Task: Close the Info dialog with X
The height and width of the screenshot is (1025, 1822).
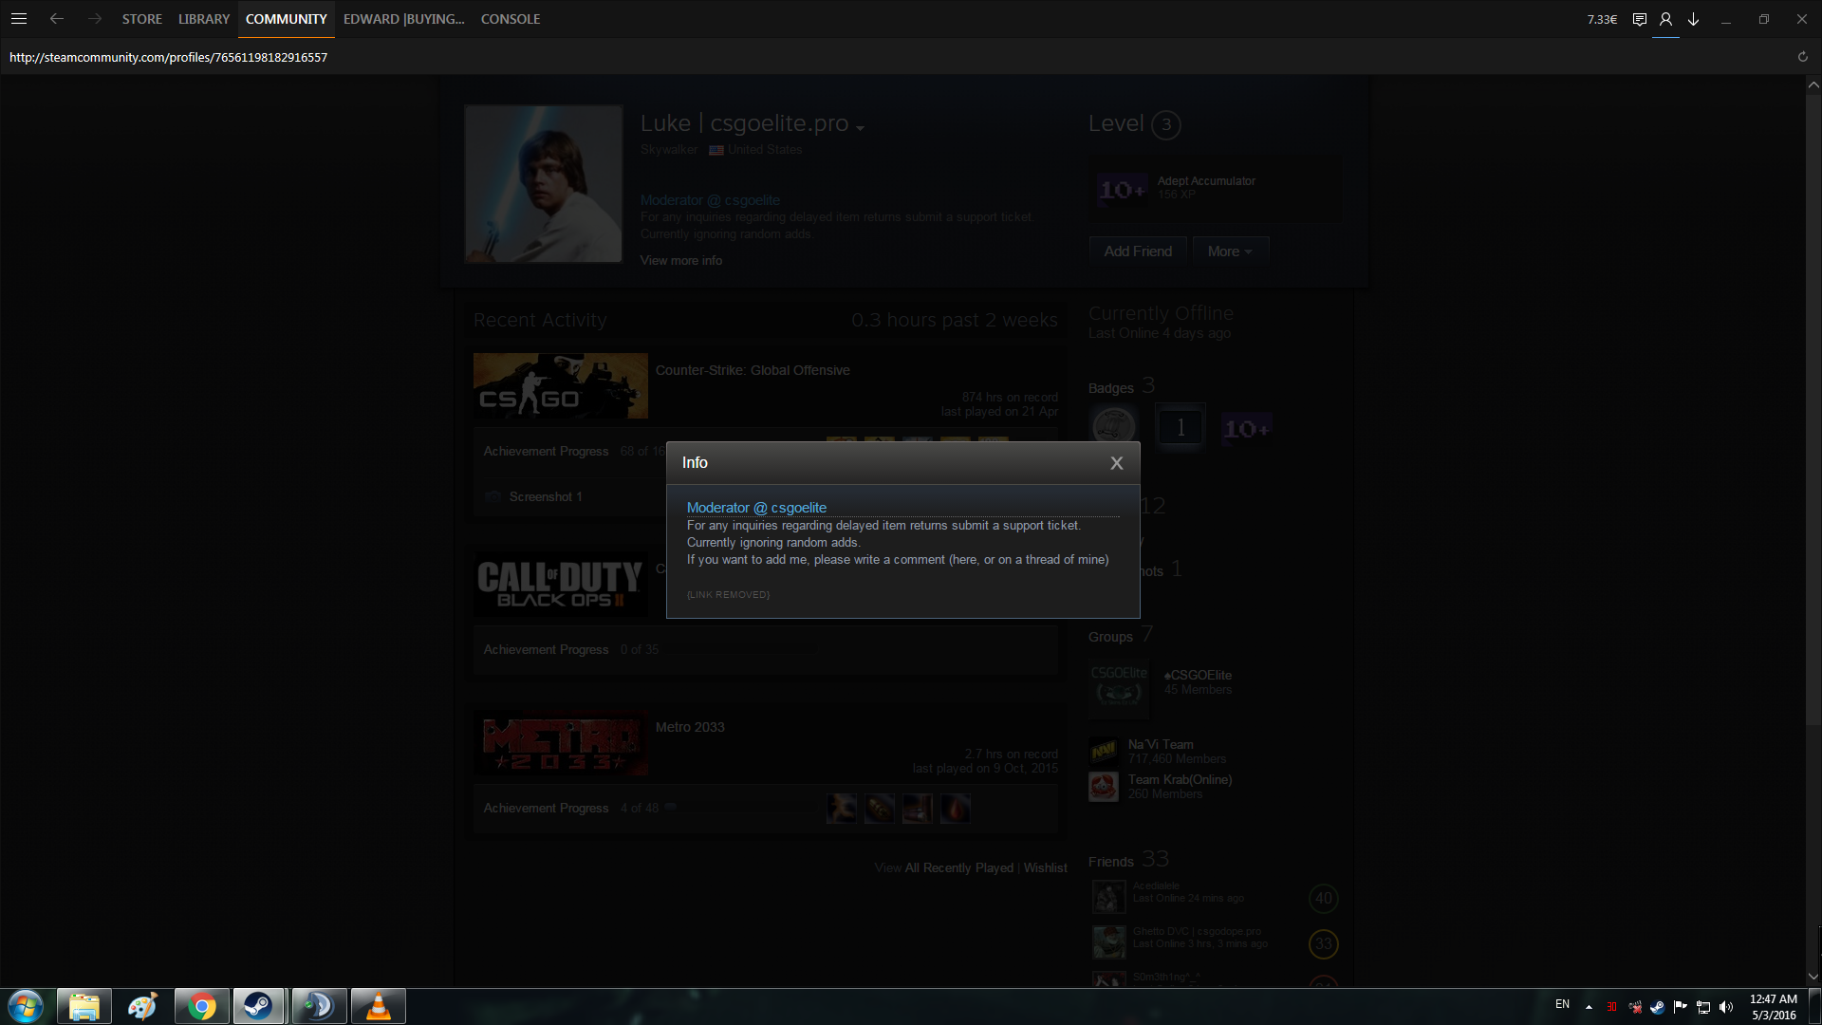Action: click(1116, 463)
